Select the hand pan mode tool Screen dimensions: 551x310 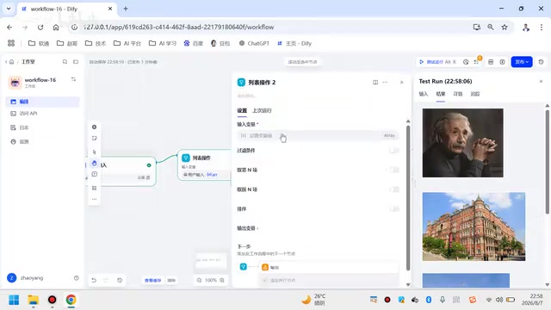point(94,163)
